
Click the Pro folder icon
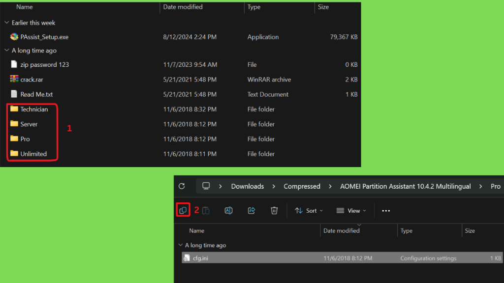[14, 138]
